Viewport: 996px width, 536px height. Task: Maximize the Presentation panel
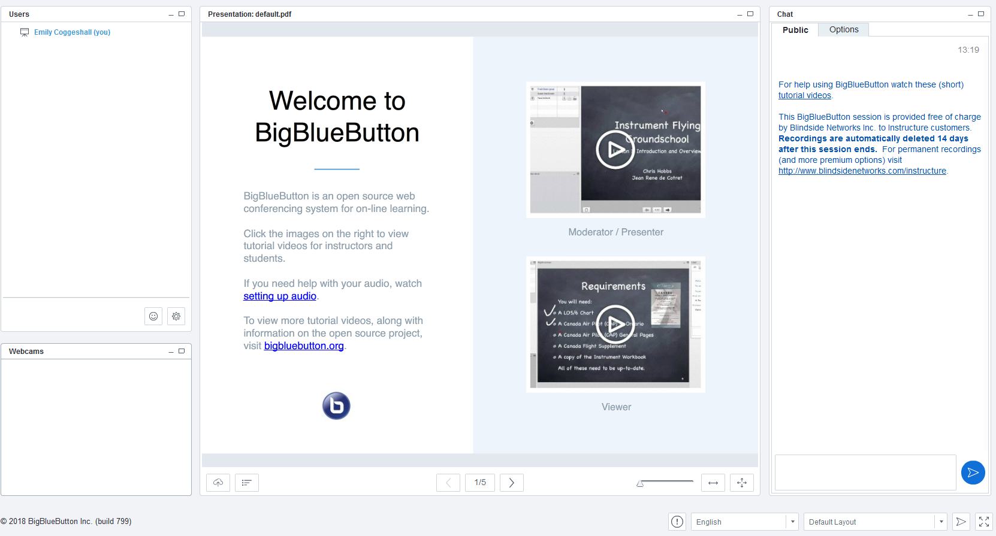point(750,14)
